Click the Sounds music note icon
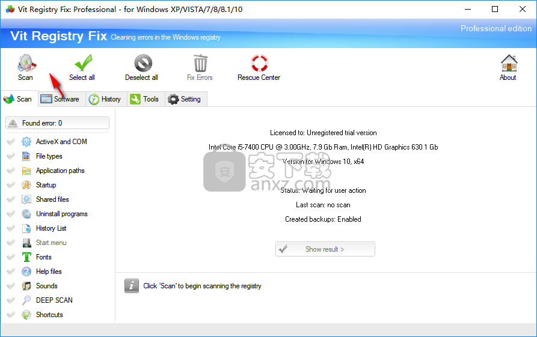 point(26,286)
